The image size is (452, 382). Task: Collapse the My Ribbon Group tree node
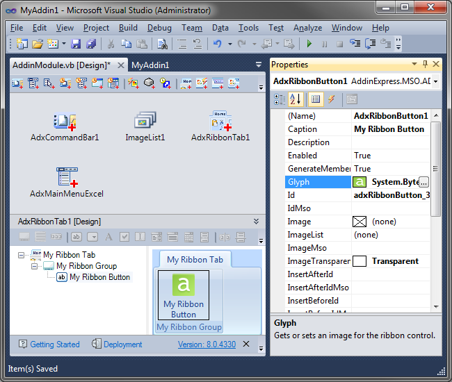pyautogui.click(x=34, y=266)
